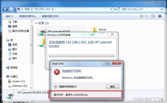Click 网络和共享中心 in the toolbar
The width and height of the screenshot is (167, 103).
click(x=27, y=16)
